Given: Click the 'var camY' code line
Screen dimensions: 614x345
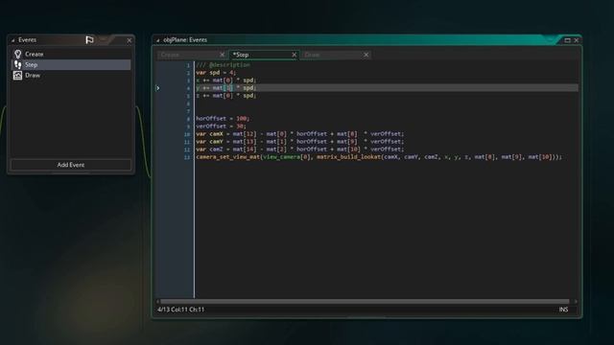Looking at the screenshot, I should pos(299,142).
